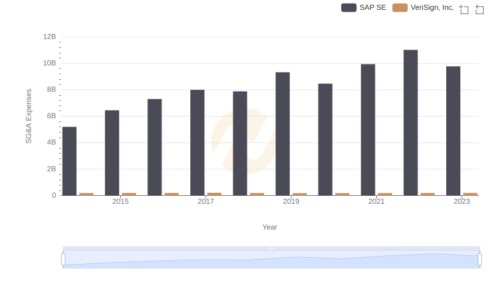Viewport: 491px width, 283px height.
Task: Click the 2015 x-axis label
Action: click(120, 201)
